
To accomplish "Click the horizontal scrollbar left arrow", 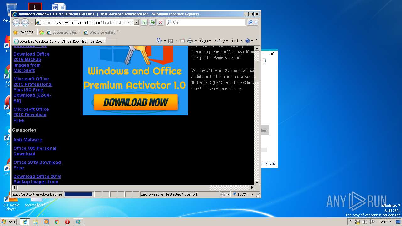I will [14, 188].
